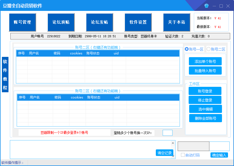Screen dimensions: 234x166
Task: Focus the IP switch count input field
Action: tap(168, 133)
